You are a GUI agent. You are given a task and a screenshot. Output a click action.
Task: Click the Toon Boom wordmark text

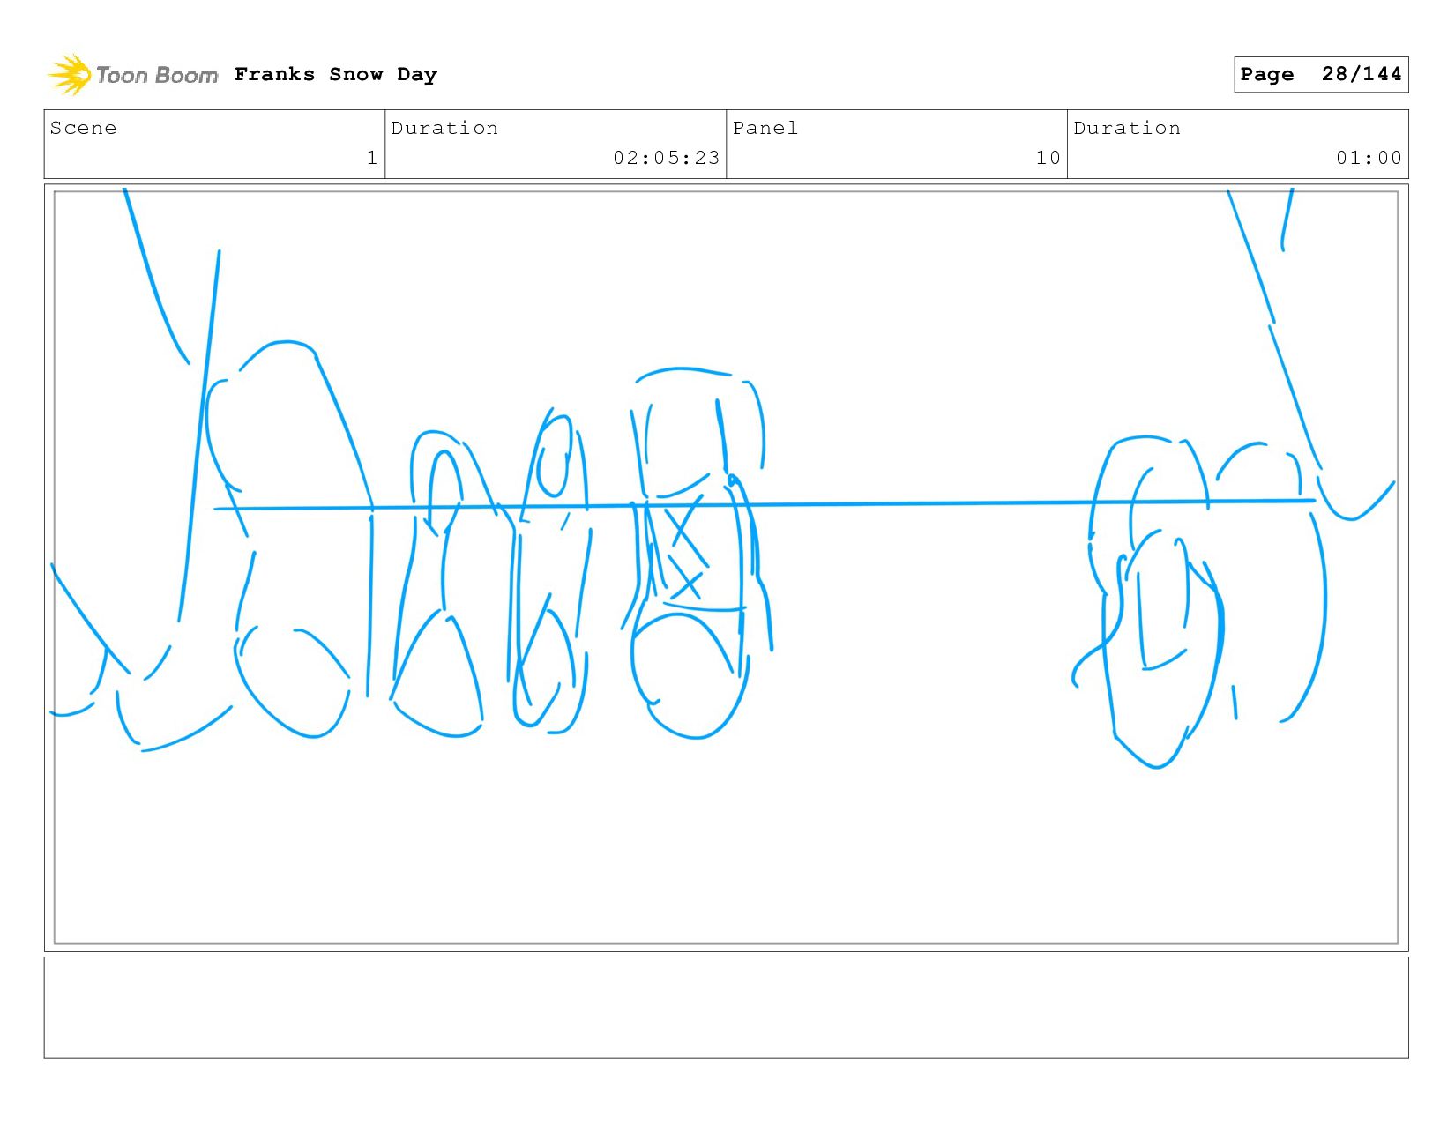pos(157,76)
